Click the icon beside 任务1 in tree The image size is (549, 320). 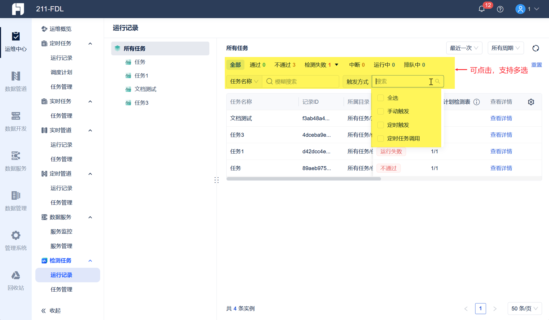click(128, 76)
